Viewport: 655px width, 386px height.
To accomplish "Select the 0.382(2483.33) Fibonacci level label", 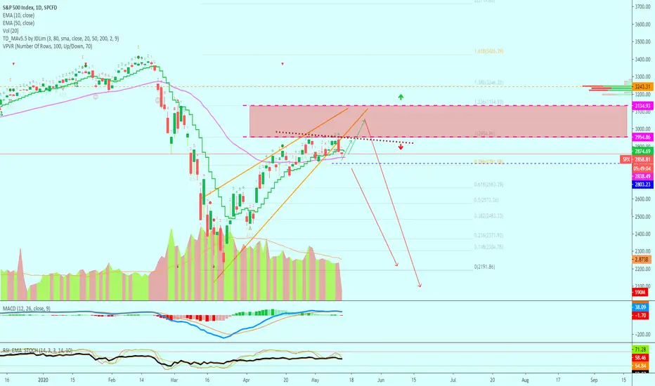I will 488,216.
